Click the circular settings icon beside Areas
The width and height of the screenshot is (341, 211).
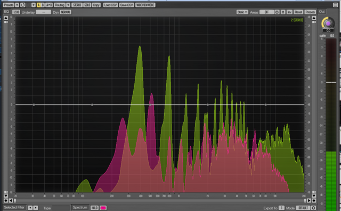(x=277, y=12)
